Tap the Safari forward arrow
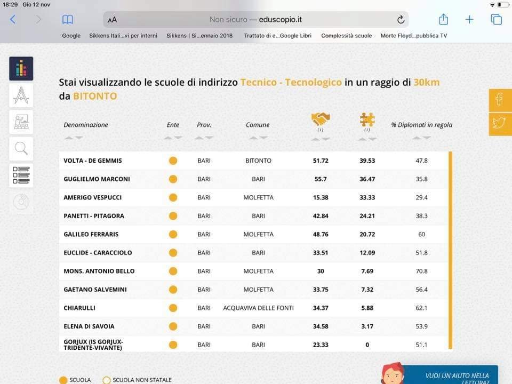The height and width of the screenshot is (384, 512). 38,20
